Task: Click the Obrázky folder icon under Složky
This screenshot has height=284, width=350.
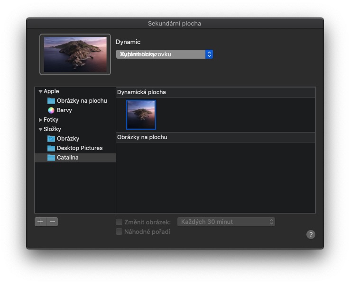Action: [x=51, y=139]
